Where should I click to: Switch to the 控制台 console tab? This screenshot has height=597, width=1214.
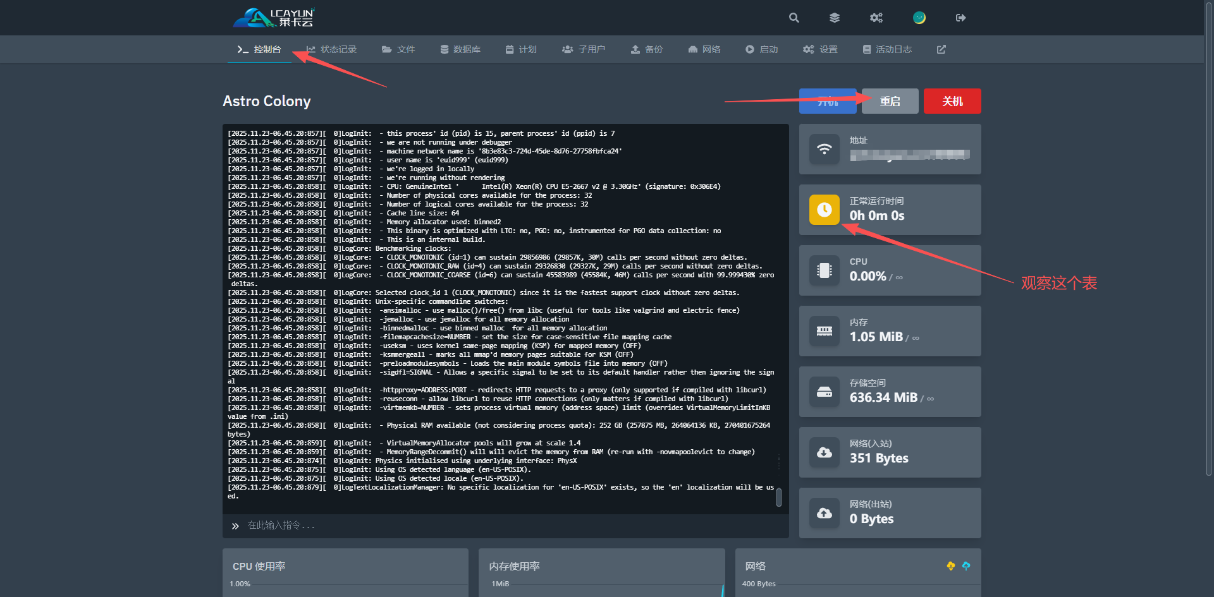[259, 49]
